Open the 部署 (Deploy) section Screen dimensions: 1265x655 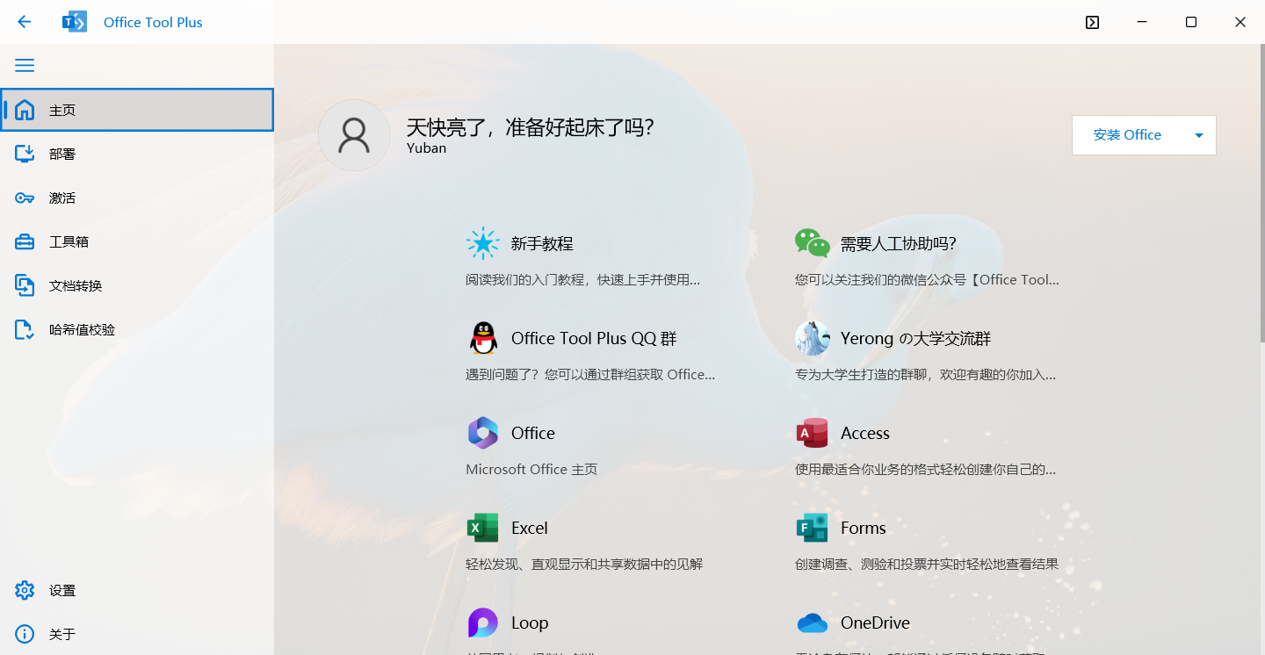click(61, 153)
